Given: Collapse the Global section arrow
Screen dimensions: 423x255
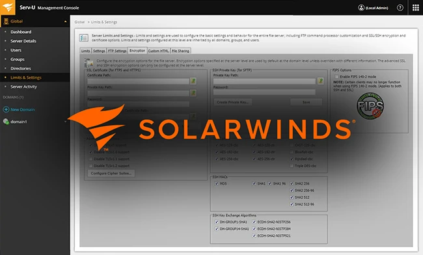Looking at the screenshot, I should [65, 21].
